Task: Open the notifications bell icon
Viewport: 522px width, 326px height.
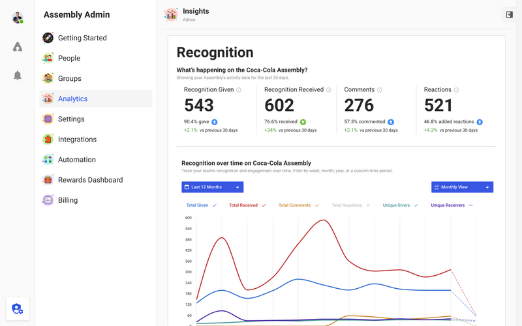Action: point(18,76)
